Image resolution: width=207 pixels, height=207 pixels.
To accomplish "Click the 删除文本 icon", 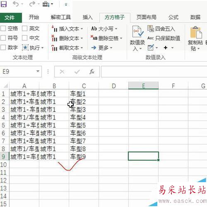I will tap(55, 38).
